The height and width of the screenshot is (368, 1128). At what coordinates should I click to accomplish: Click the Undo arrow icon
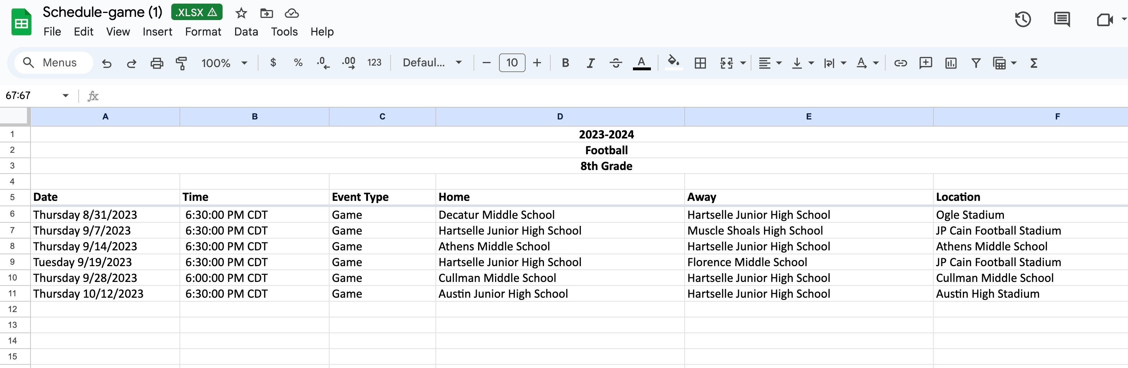click(106, 63)
